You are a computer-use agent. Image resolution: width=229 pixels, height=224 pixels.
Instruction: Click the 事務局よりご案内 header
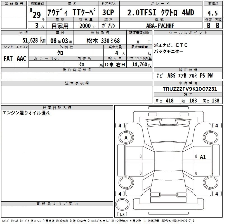[x=57, y=204]
